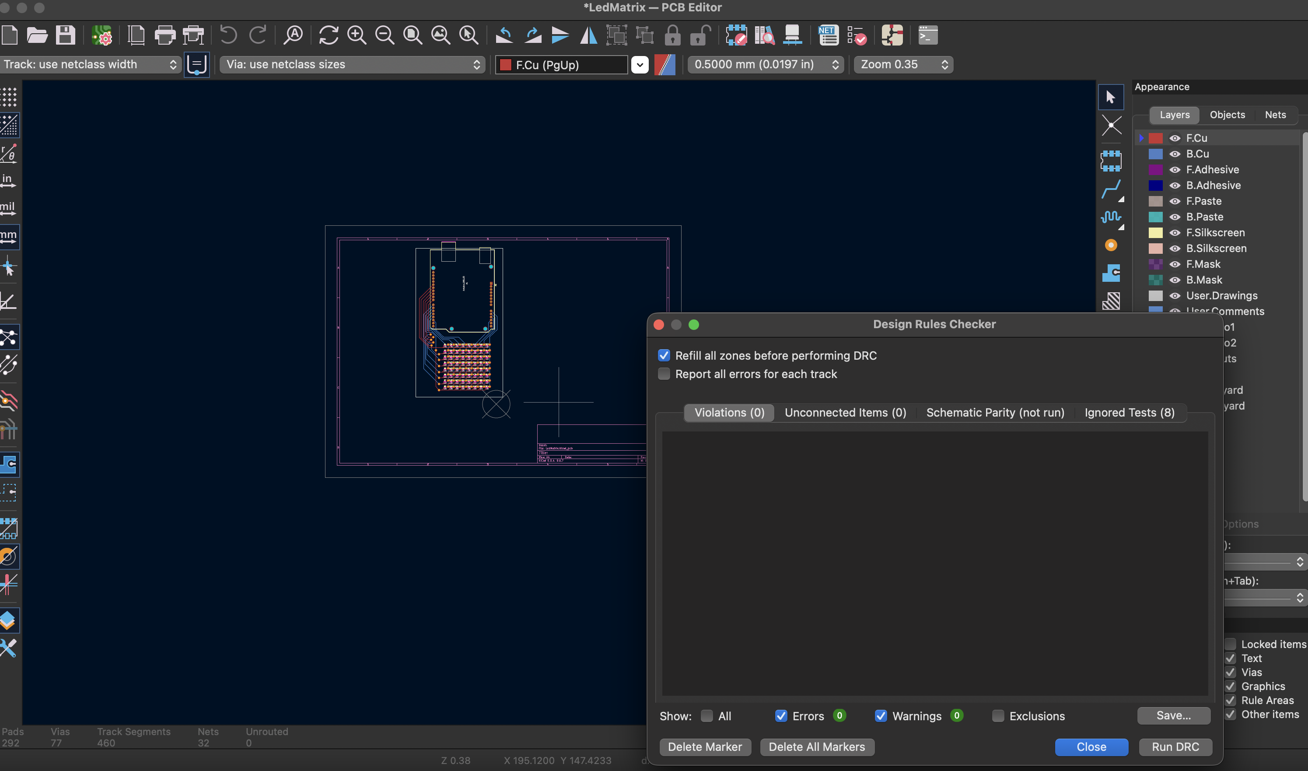Uncheck the Errors filter checkbox
Image resolution: width=1308 pixels, height=771 pixels.
[x=781, y=716]
